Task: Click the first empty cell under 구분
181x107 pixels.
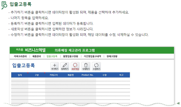Action: [x=37, y=79]
